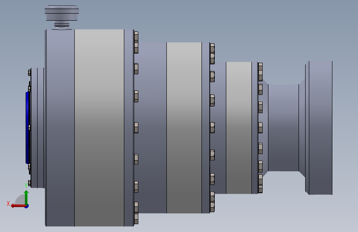Click the green Y axis arrow of the triad
Screen dimensions: 358x232
tap(26, 198)
